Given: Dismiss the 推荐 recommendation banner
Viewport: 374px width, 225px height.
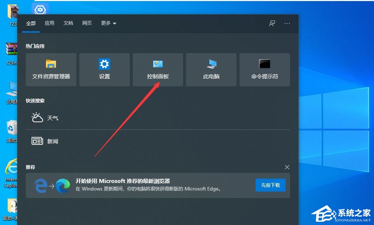Looking at the screenshot, I should 287,167.
